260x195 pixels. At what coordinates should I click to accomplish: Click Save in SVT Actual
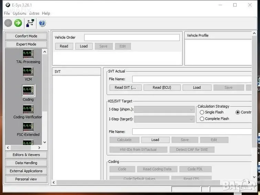(229, 88)
